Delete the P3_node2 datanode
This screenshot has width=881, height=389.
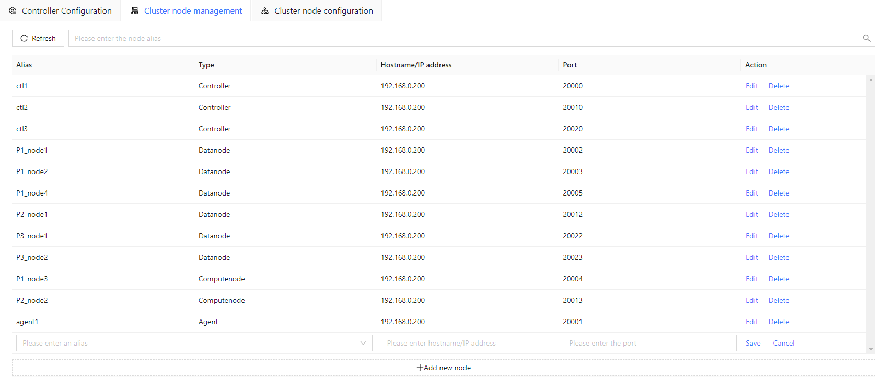pos(779,257)
